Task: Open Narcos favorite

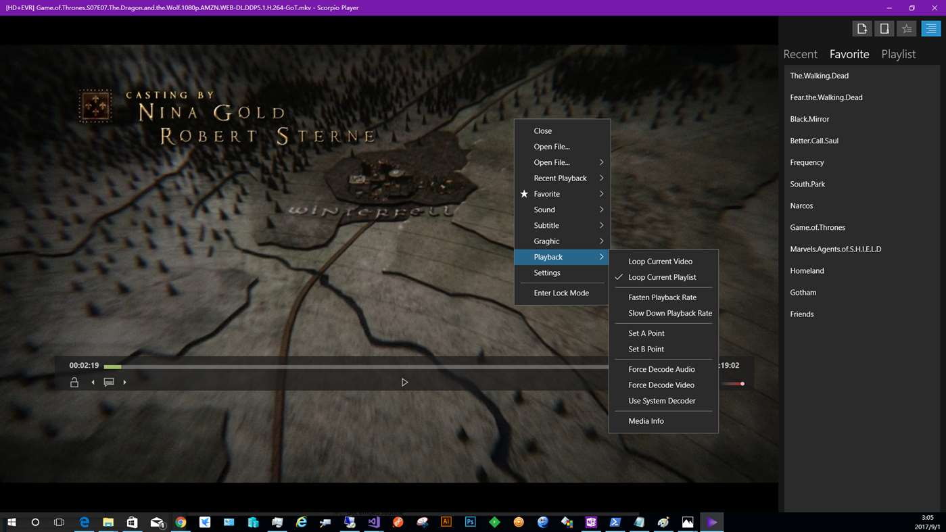Action: 862,205
